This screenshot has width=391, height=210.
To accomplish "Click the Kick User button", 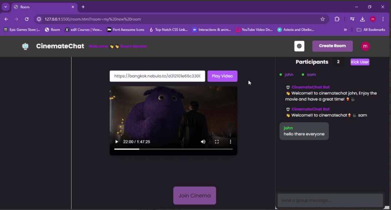I will 360,62.
